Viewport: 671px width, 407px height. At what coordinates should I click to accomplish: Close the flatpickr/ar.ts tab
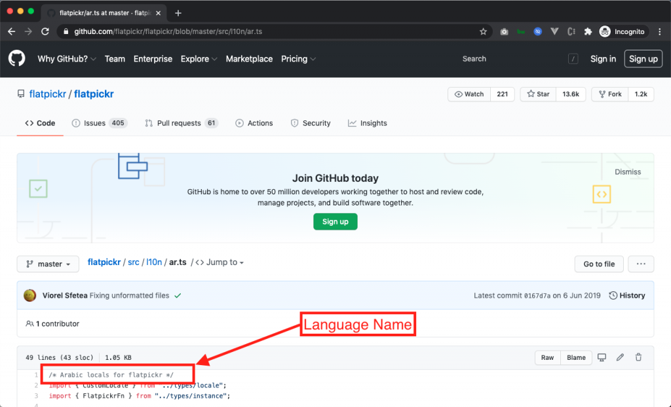(x=159, y=13)
